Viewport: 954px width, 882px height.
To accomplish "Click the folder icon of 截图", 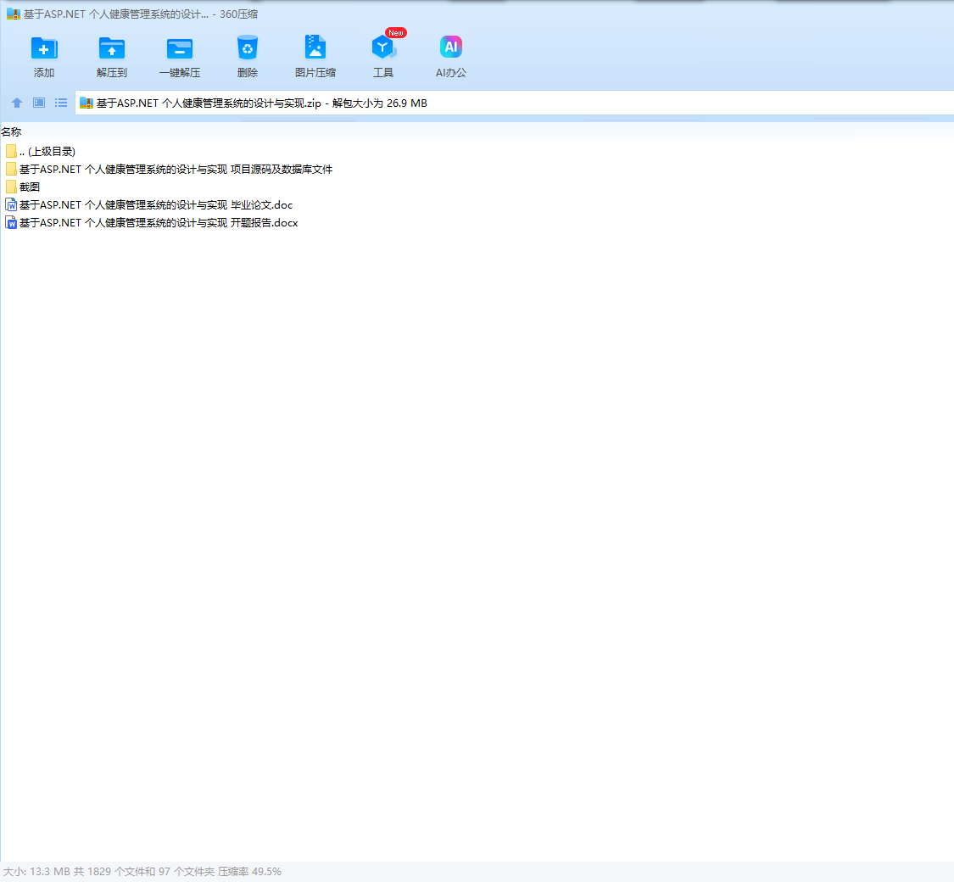I will tap(11, 187).
